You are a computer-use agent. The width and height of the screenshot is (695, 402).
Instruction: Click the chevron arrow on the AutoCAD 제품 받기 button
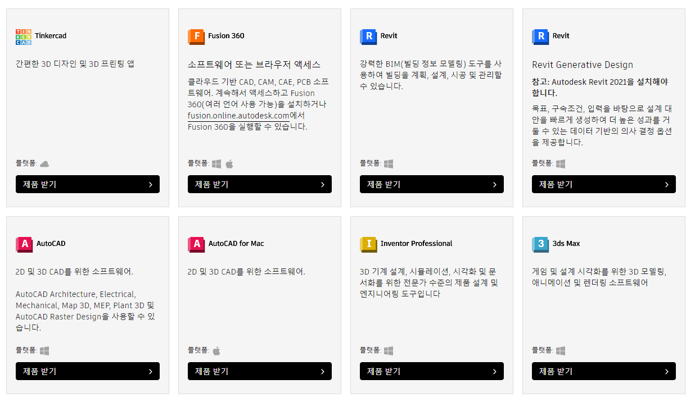pyautogui.click(x=150, y=371)
